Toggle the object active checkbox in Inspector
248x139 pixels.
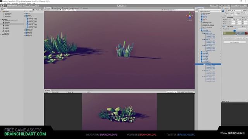tap(226, 11)
